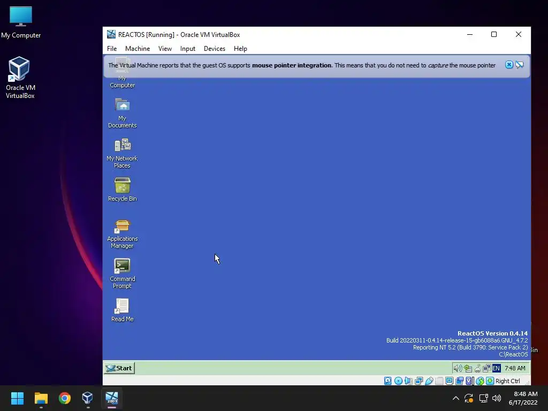This screenshot has width=548, height=411.
Task: Click the ReactOS network connection tray icon
Action: click(x=486, y=368)
